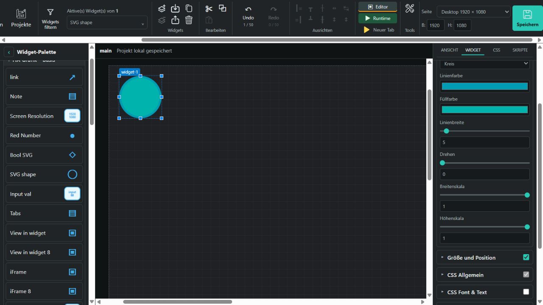543x305 pixels.
Task: Click the Linienbreite slider handle
Action: tap(446, 131)
